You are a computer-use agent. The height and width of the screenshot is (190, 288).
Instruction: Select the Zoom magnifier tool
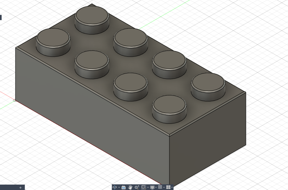tap(137, 187)
